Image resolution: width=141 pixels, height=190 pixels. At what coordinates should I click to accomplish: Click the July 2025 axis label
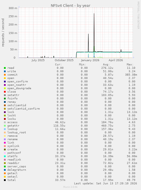38,60
